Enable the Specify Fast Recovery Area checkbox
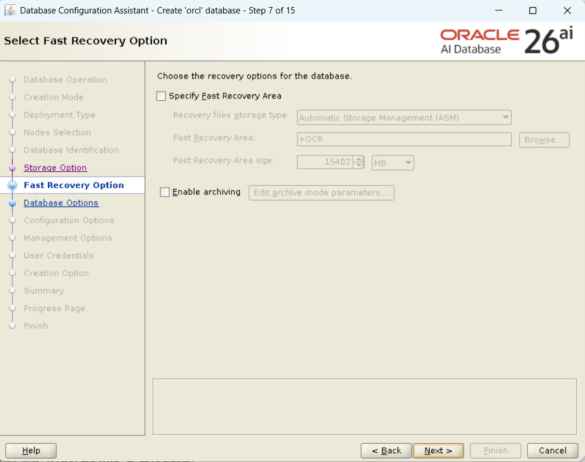Viewport: 585px width, 462px height. coord(161,96)
